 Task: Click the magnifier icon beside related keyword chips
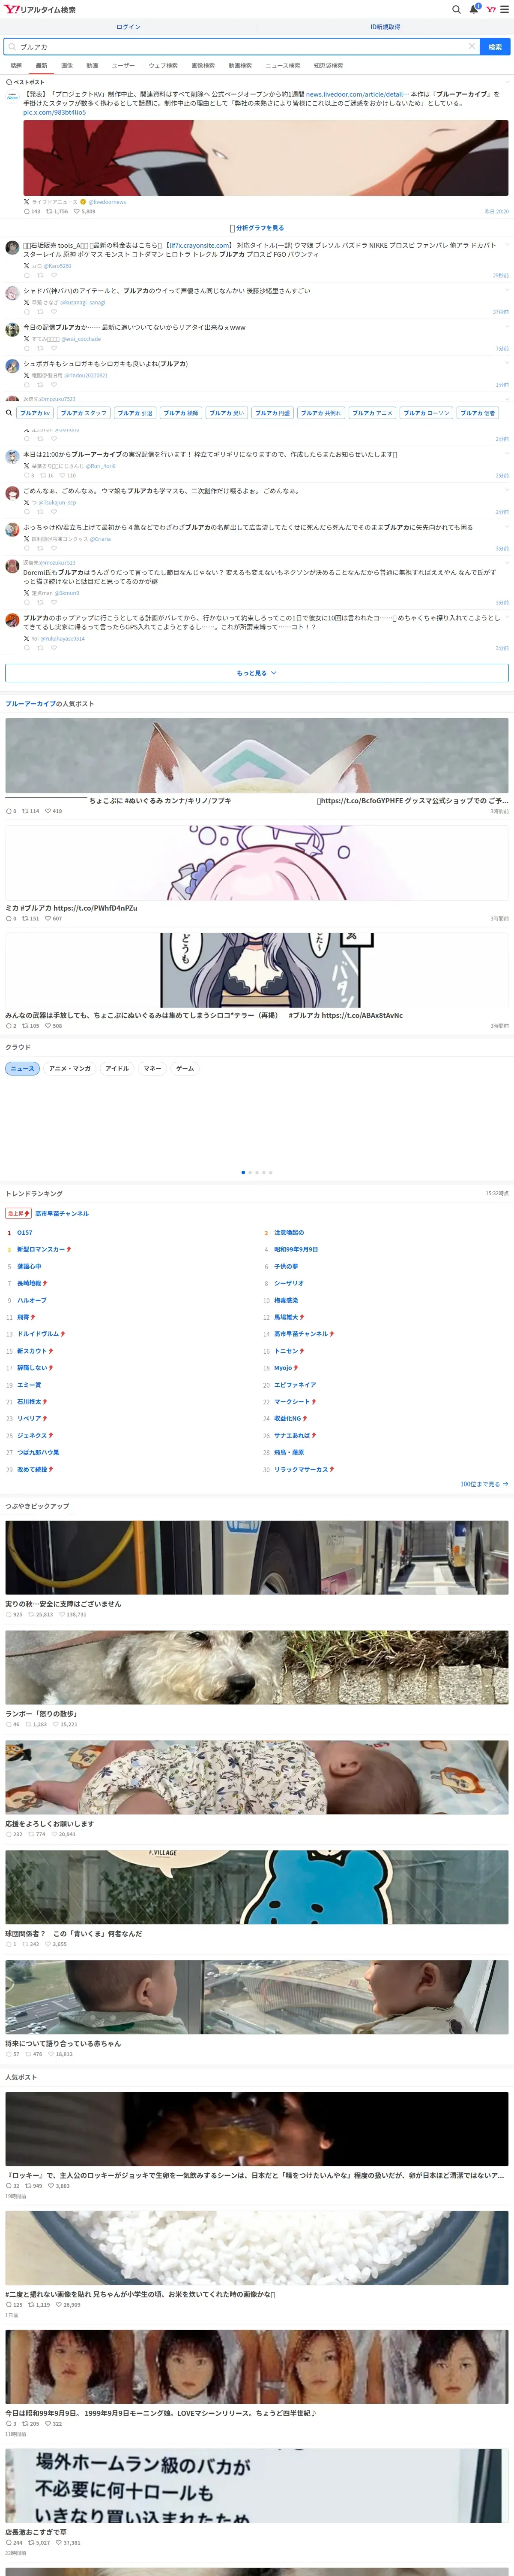[9, 412]
